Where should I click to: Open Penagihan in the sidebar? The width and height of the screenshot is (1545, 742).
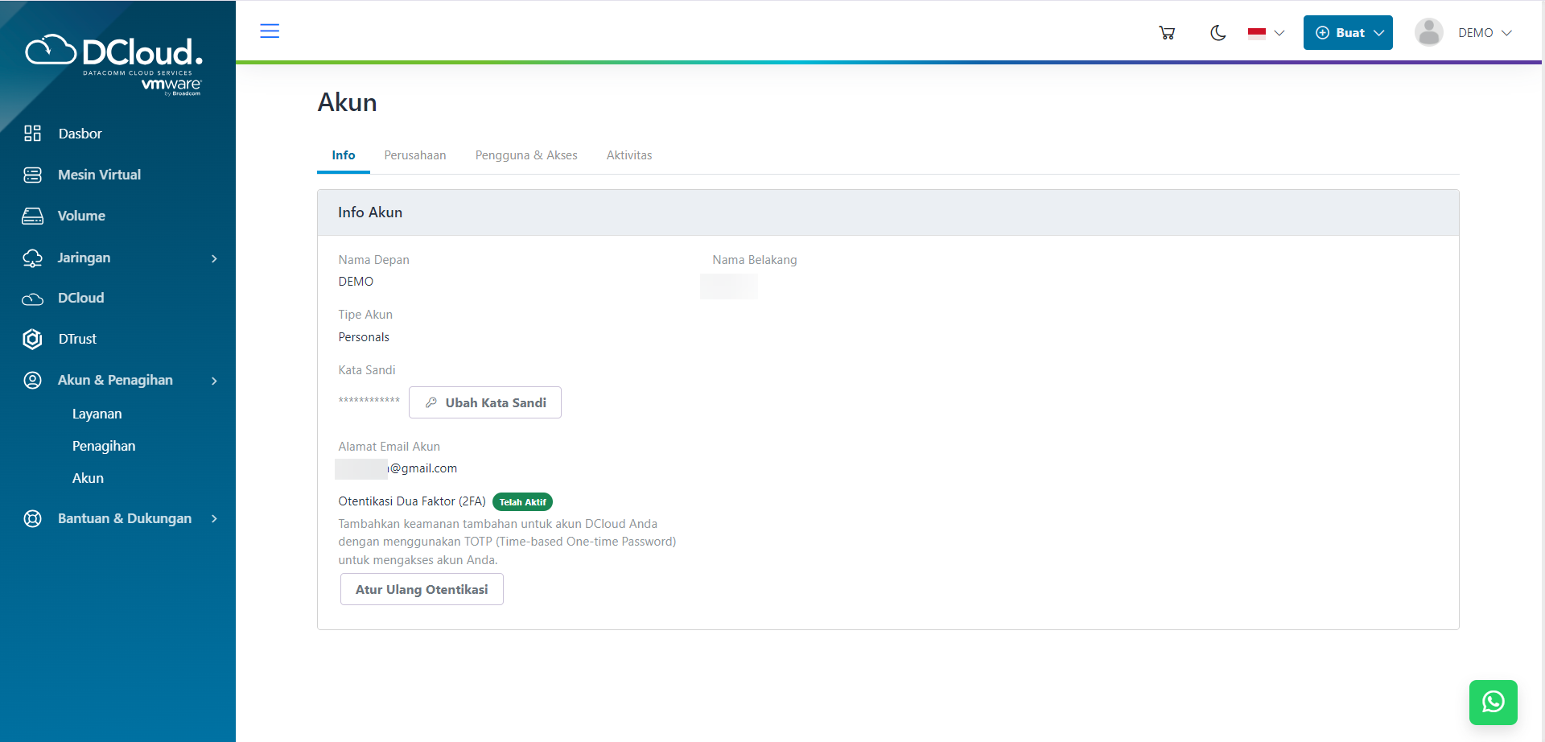click(104, 446)
